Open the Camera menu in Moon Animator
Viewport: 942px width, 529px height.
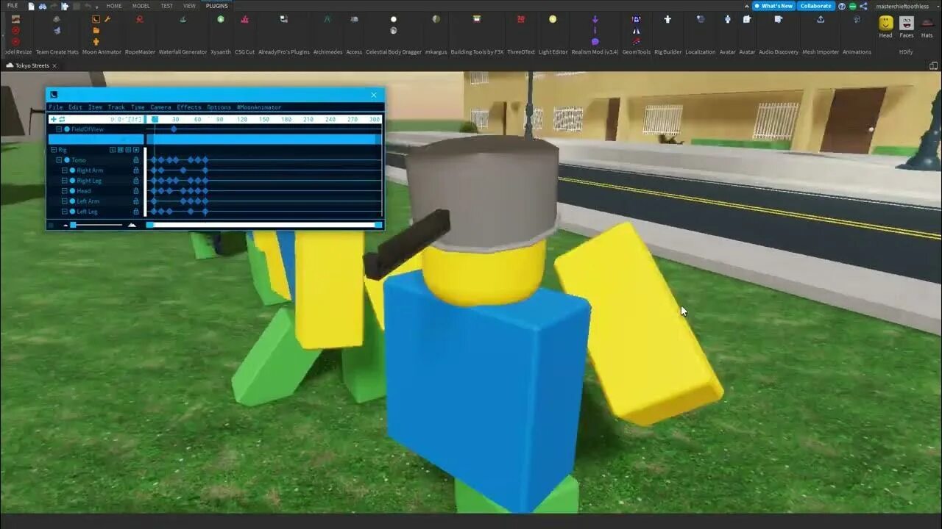(160, 107)
